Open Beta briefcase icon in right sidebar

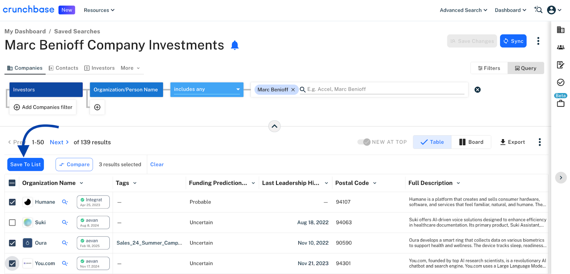click(x=561, y=104)
